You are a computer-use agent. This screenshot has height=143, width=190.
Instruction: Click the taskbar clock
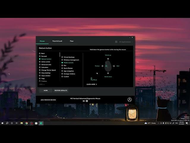(181, 123)
